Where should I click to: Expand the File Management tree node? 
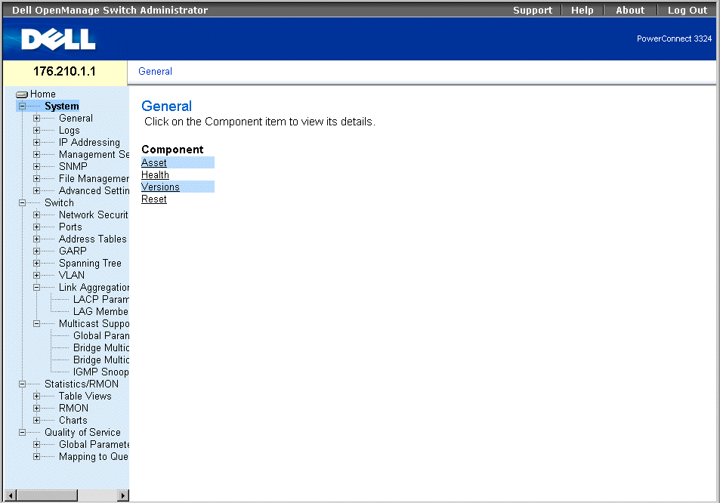tap(36, 178)
